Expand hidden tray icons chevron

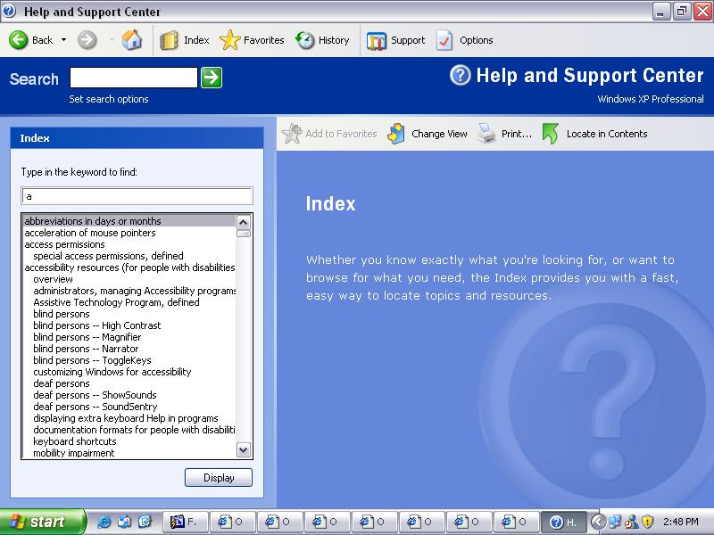pyautogui.click(x=598, y=522)
